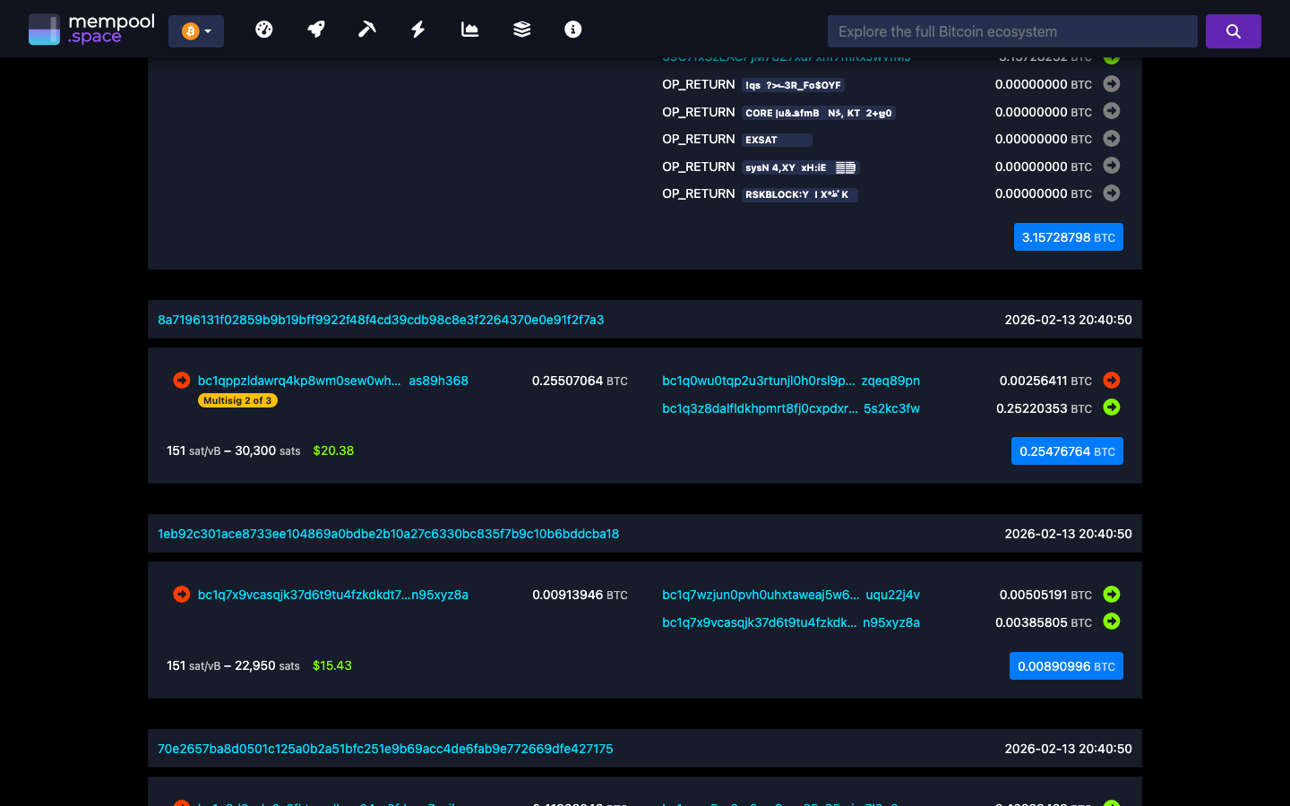This screenshot has height=806, width=1290.
Task: Click the Lightning network bolt icon
Action: [x=417, y=29]
